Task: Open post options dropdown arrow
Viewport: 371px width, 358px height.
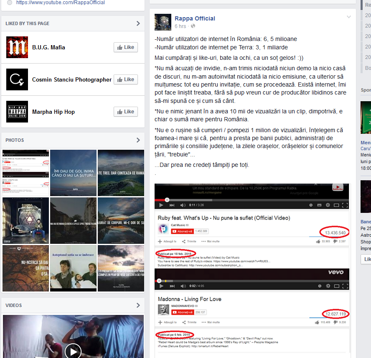Action: tap(349, 17)
